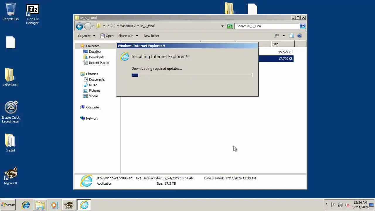Image resolution: width=375 pixels, height=211 pixels.
Task: Open Documents library
Action: click(97, 79)
